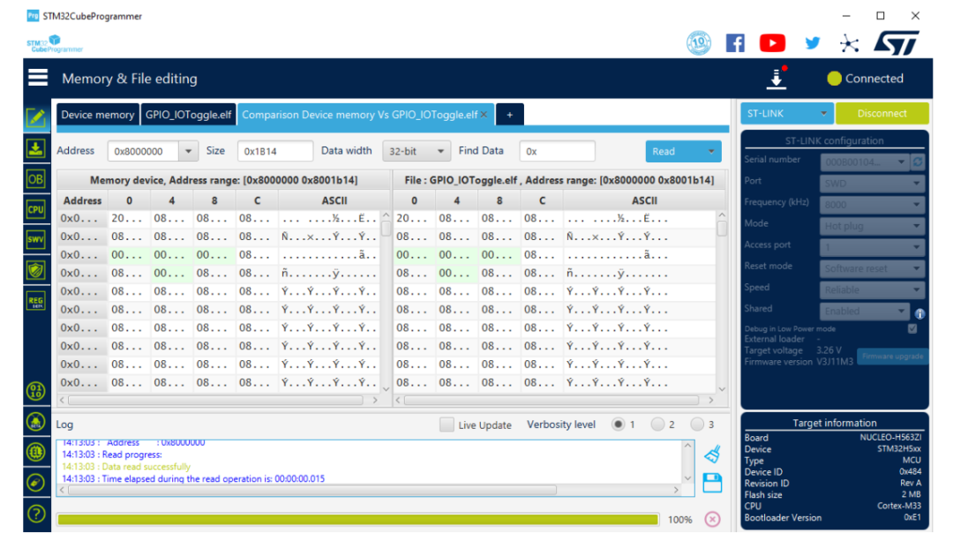Screen dimensions: 953x549
Task: Click device memory horizontal scrollbar
Action: tap(215, 400)
